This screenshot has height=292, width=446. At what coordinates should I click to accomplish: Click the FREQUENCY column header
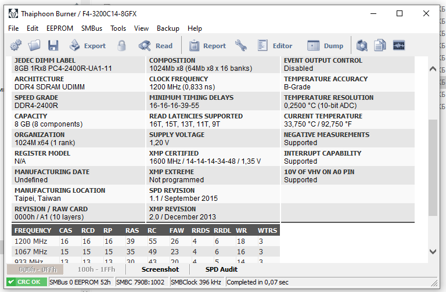[33, 230]
